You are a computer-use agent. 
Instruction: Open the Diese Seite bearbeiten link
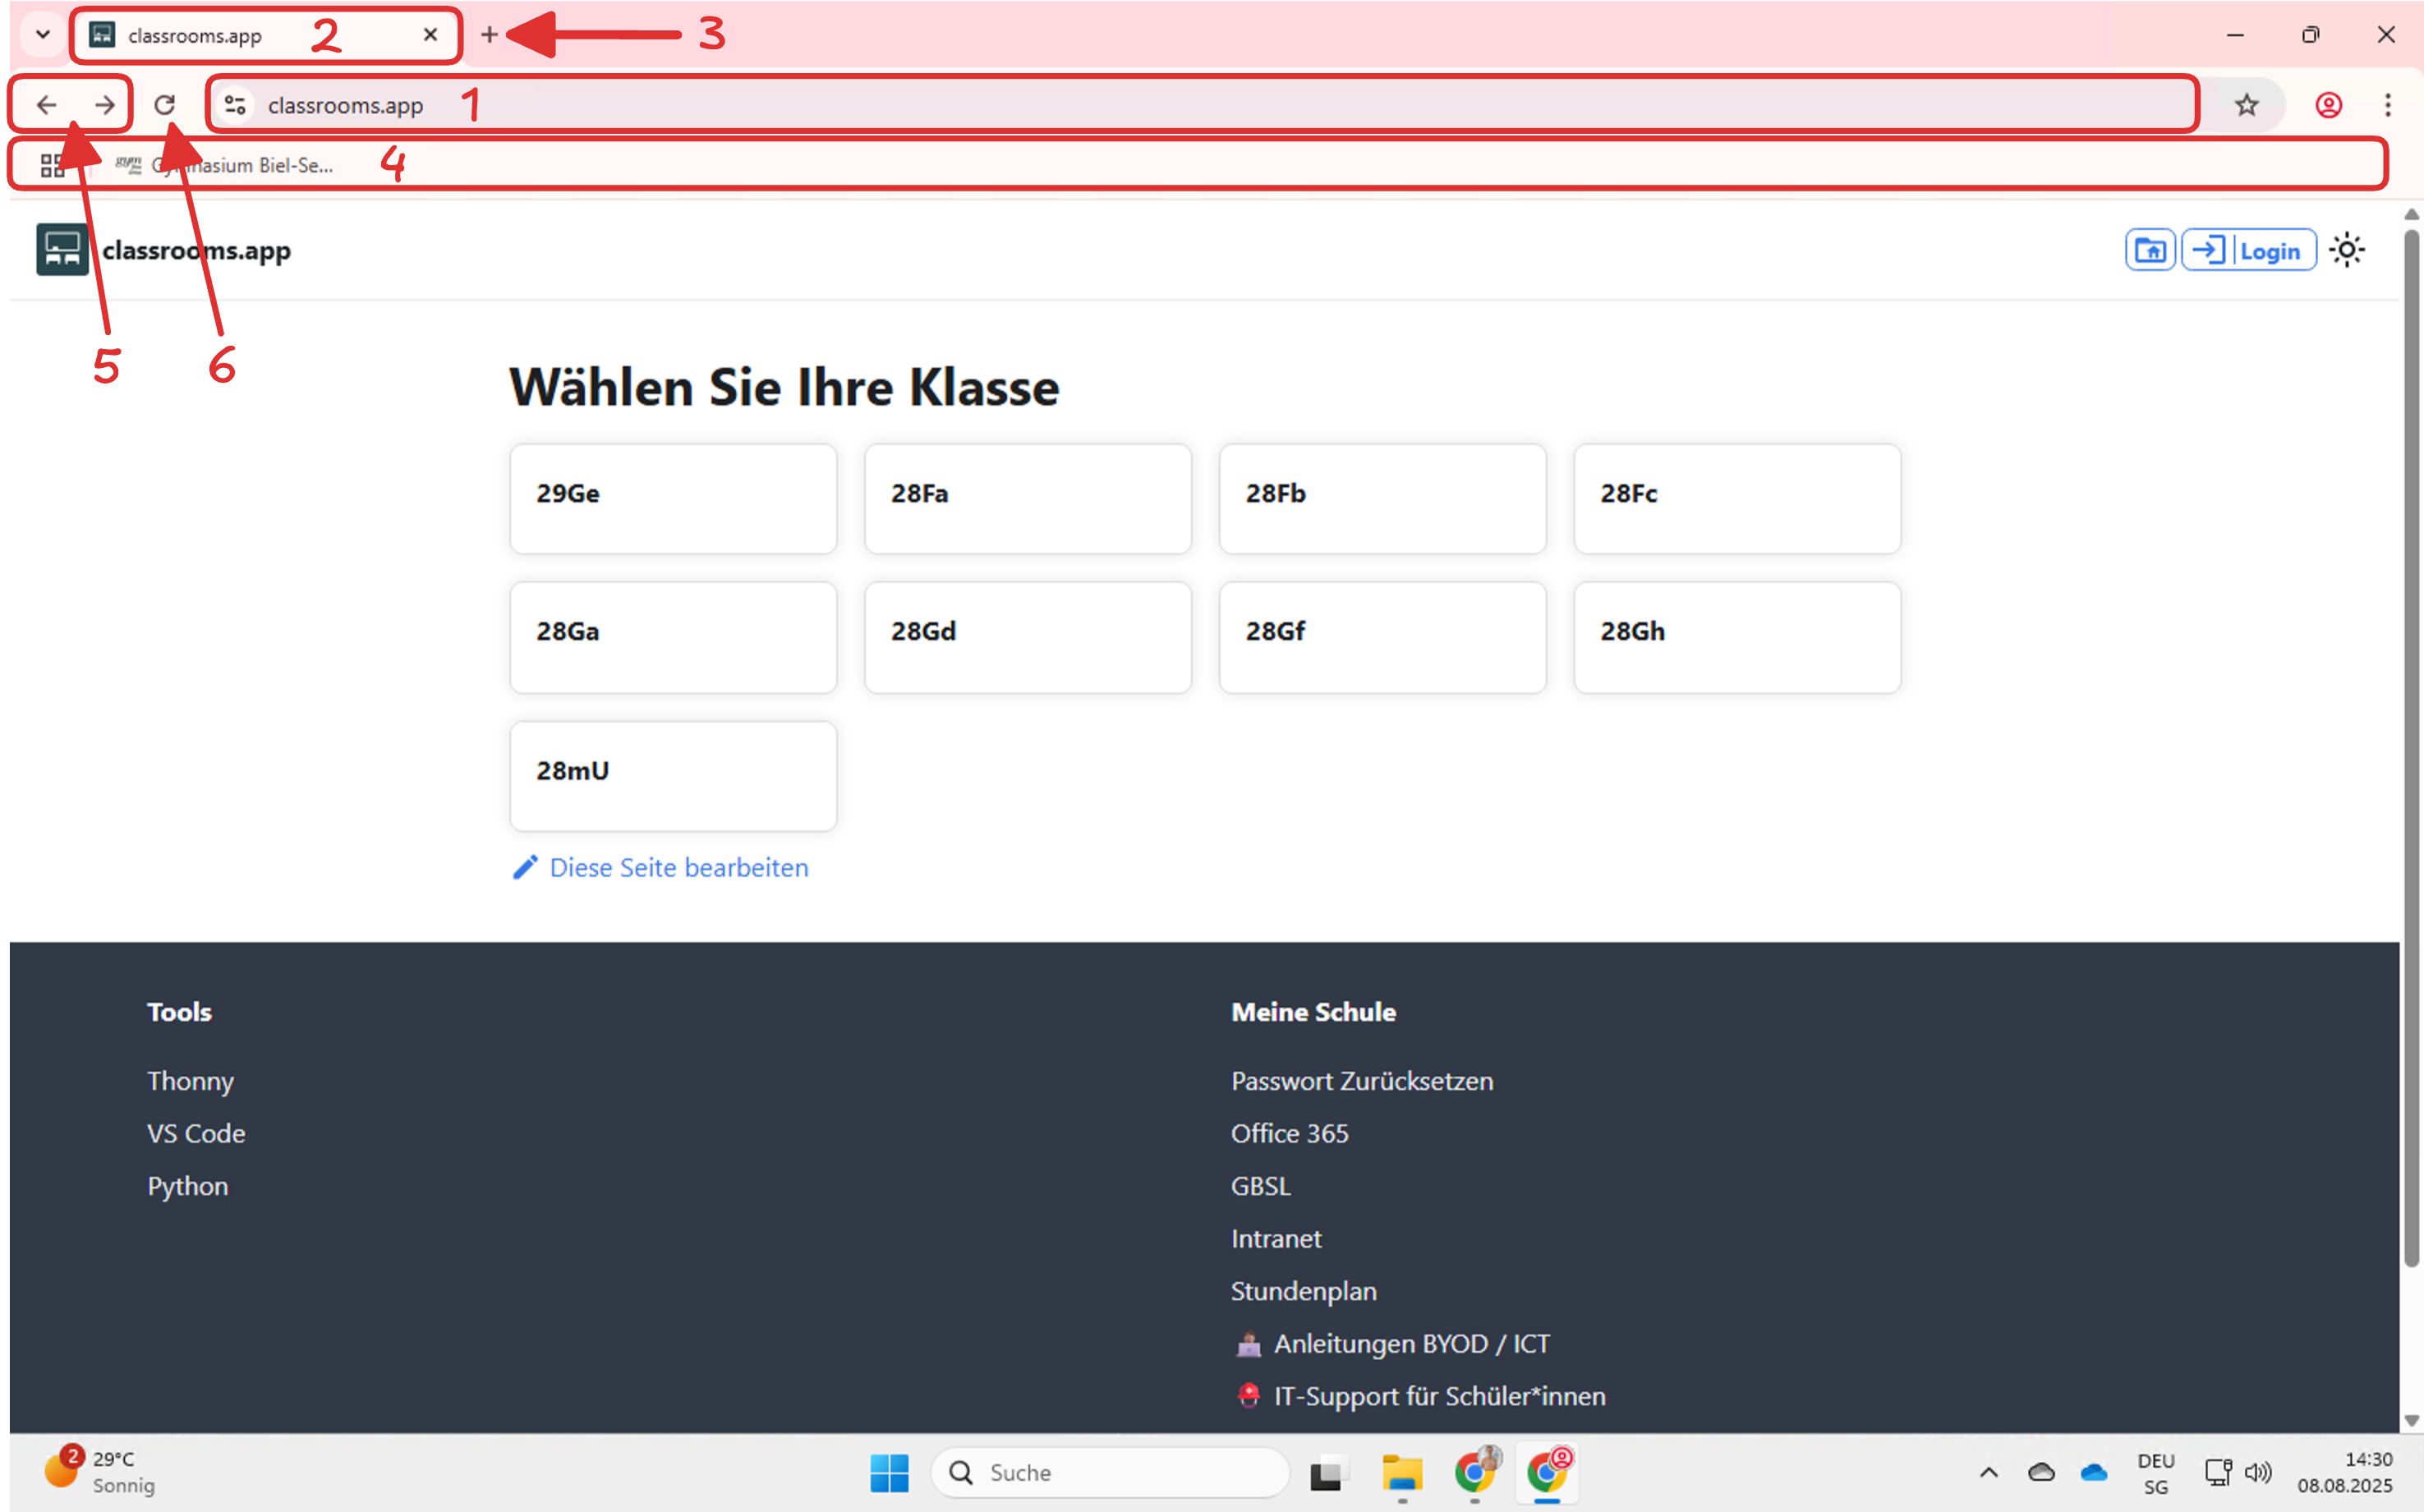tap(678, 867)
